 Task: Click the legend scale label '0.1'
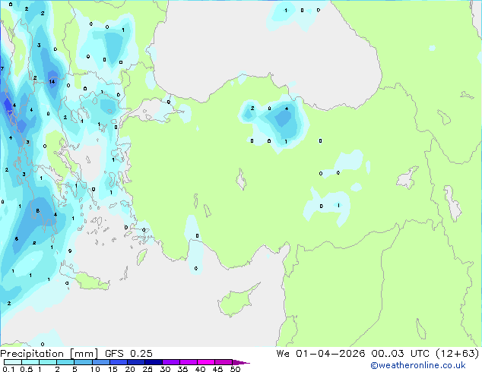(8, 369)
